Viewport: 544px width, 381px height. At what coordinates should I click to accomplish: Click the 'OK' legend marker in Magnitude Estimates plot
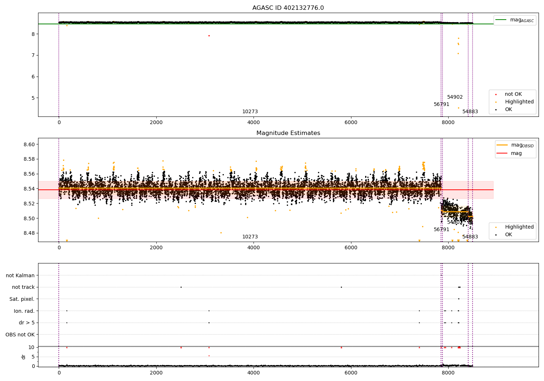[496, 235]
